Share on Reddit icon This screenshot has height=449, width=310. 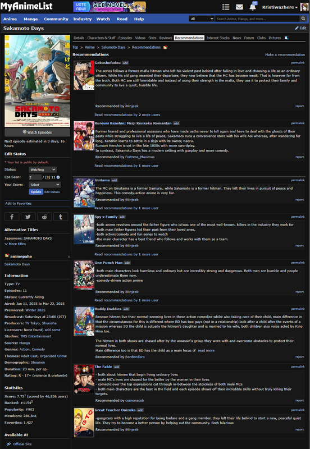44,217
